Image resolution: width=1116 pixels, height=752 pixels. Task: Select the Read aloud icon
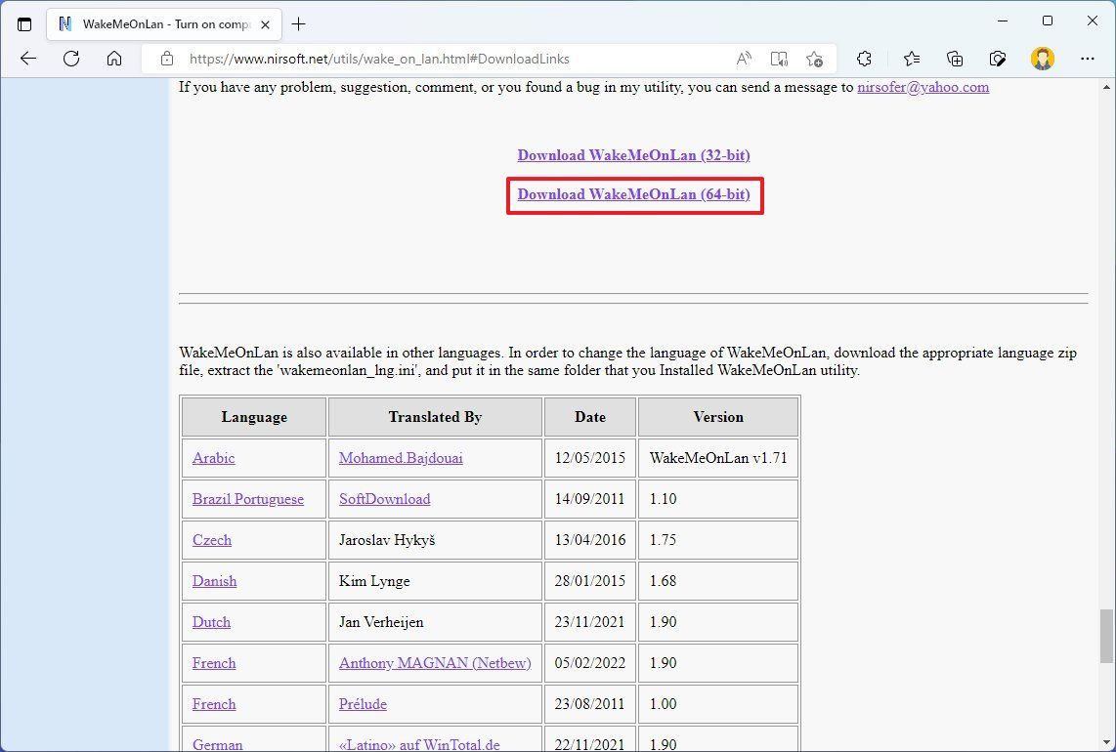[x=744, y=59]
